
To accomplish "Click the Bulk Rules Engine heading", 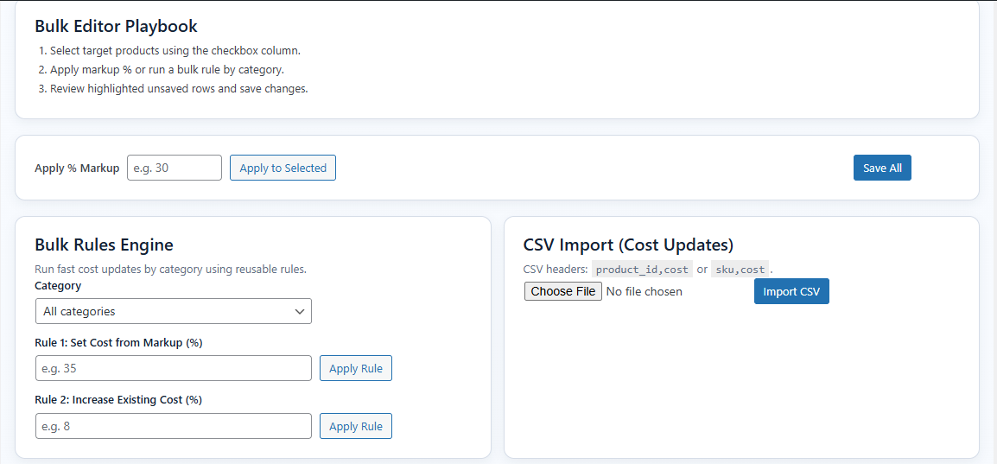I will tap(104, 245).
